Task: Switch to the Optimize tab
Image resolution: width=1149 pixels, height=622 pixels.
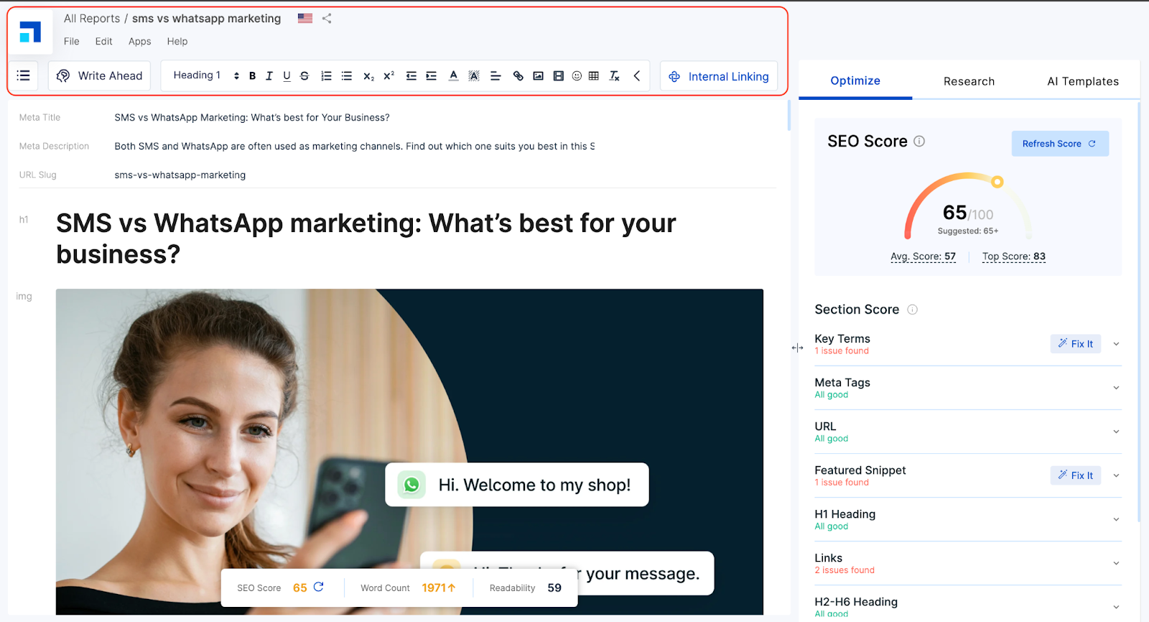Action: pyautogui.click(x=855, y=80)
